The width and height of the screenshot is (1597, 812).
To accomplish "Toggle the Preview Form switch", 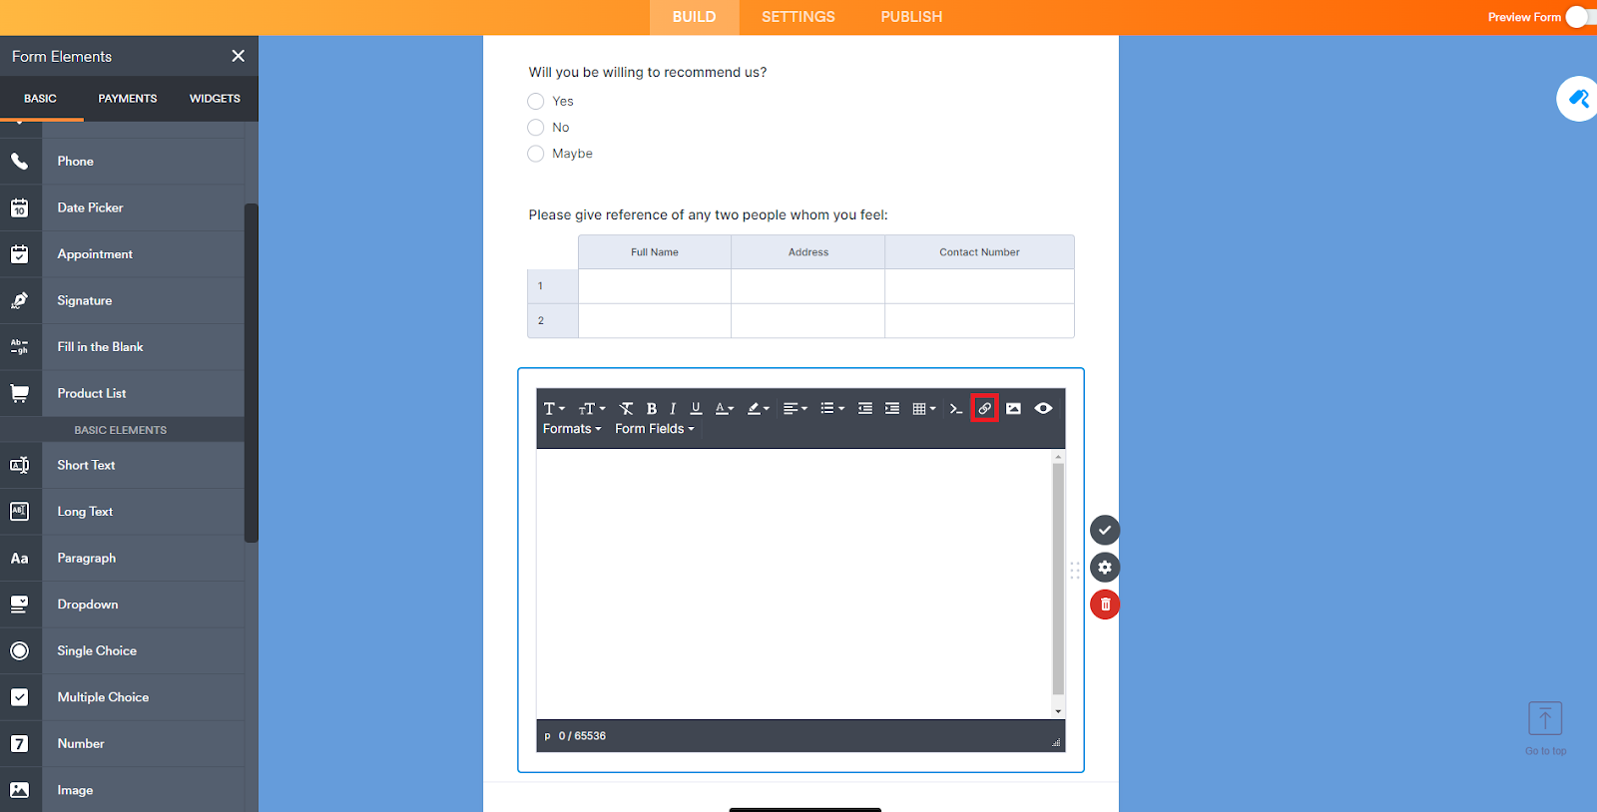I will click(1581, 17).
